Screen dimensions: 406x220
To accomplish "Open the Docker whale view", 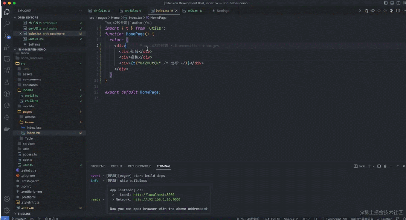I will pyautogui.click(x=7, y=129).
